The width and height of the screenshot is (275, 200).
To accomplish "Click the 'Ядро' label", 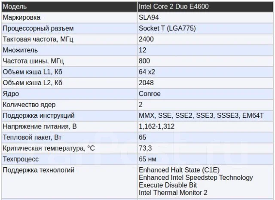I will [x=11, y=94].
